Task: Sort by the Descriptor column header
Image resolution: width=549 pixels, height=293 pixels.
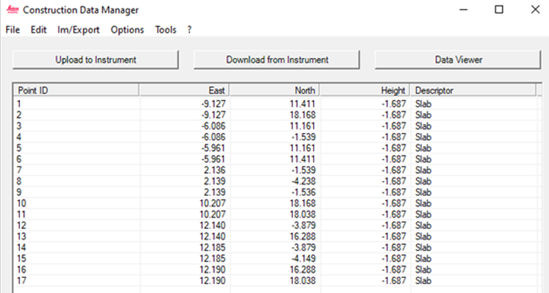Action: [x=472, y=90]
